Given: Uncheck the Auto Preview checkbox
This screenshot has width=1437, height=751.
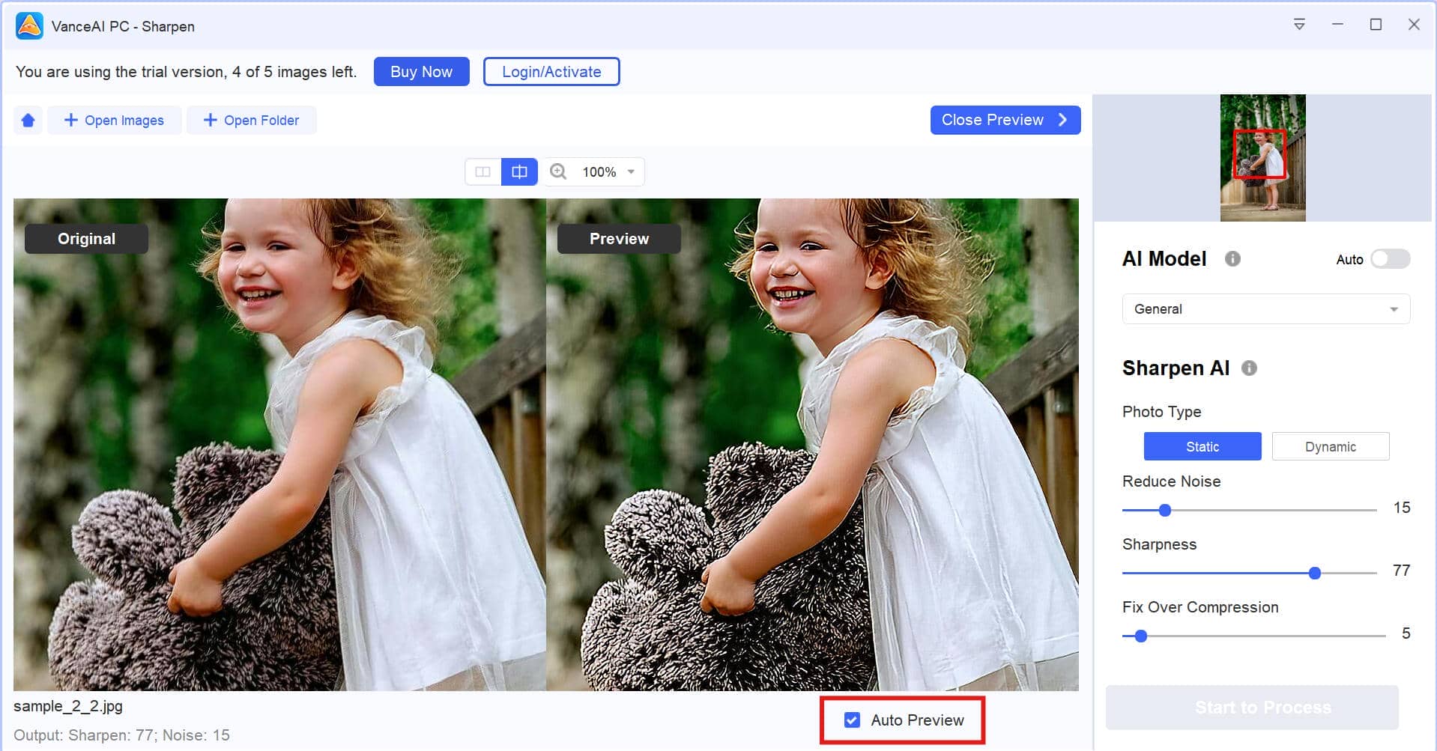Looking at the screenshot, I should pos(852,720).
